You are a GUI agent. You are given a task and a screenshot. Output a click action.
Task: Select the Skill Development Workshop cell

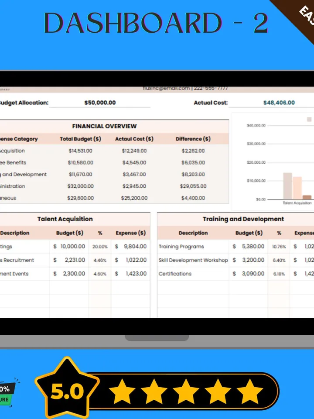[x=193, y=260]
